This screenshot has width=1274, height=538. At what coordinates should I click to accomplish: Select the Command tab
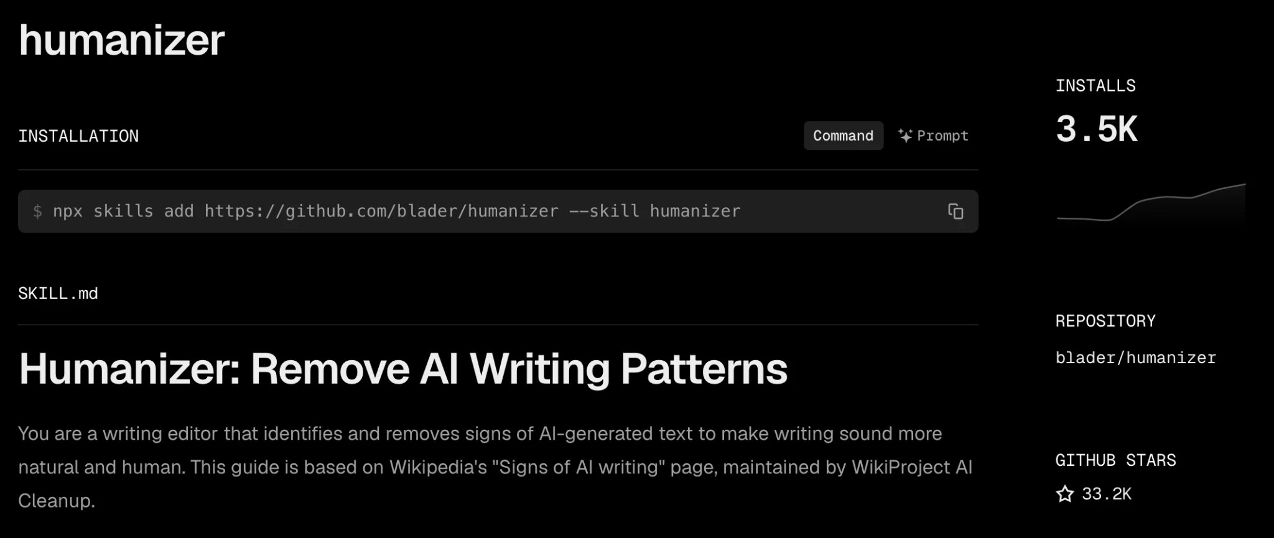click(x=843, y=136)
